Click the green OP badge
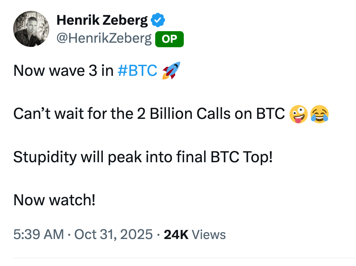The image size is (356, 266). click(169, 39)
